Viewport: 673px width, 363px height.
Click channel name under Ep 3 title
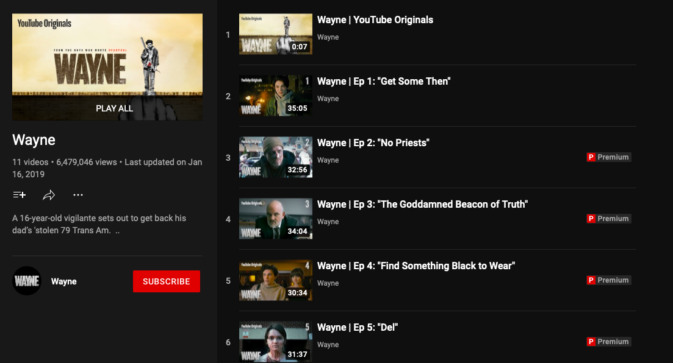pyautogui.click(x=328, y=222)
